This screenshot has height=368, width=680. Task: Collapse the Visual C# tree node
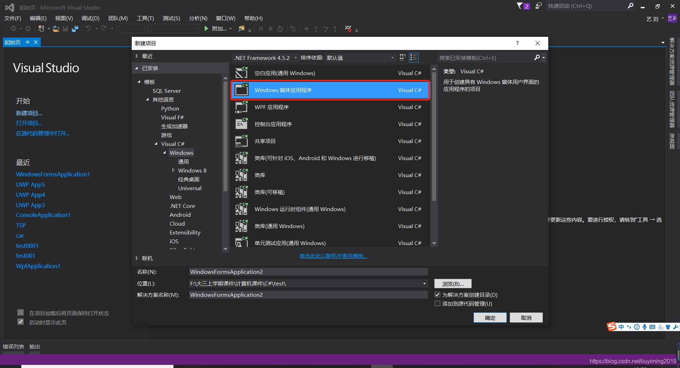156,144
